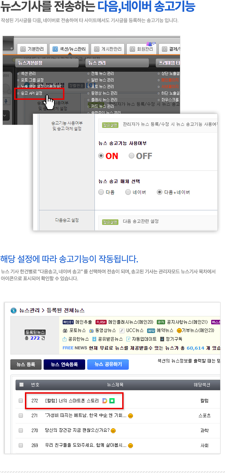Click the blue 뉴스 공유하기 button
225x473 pixels.
click(x=108, y=365)
